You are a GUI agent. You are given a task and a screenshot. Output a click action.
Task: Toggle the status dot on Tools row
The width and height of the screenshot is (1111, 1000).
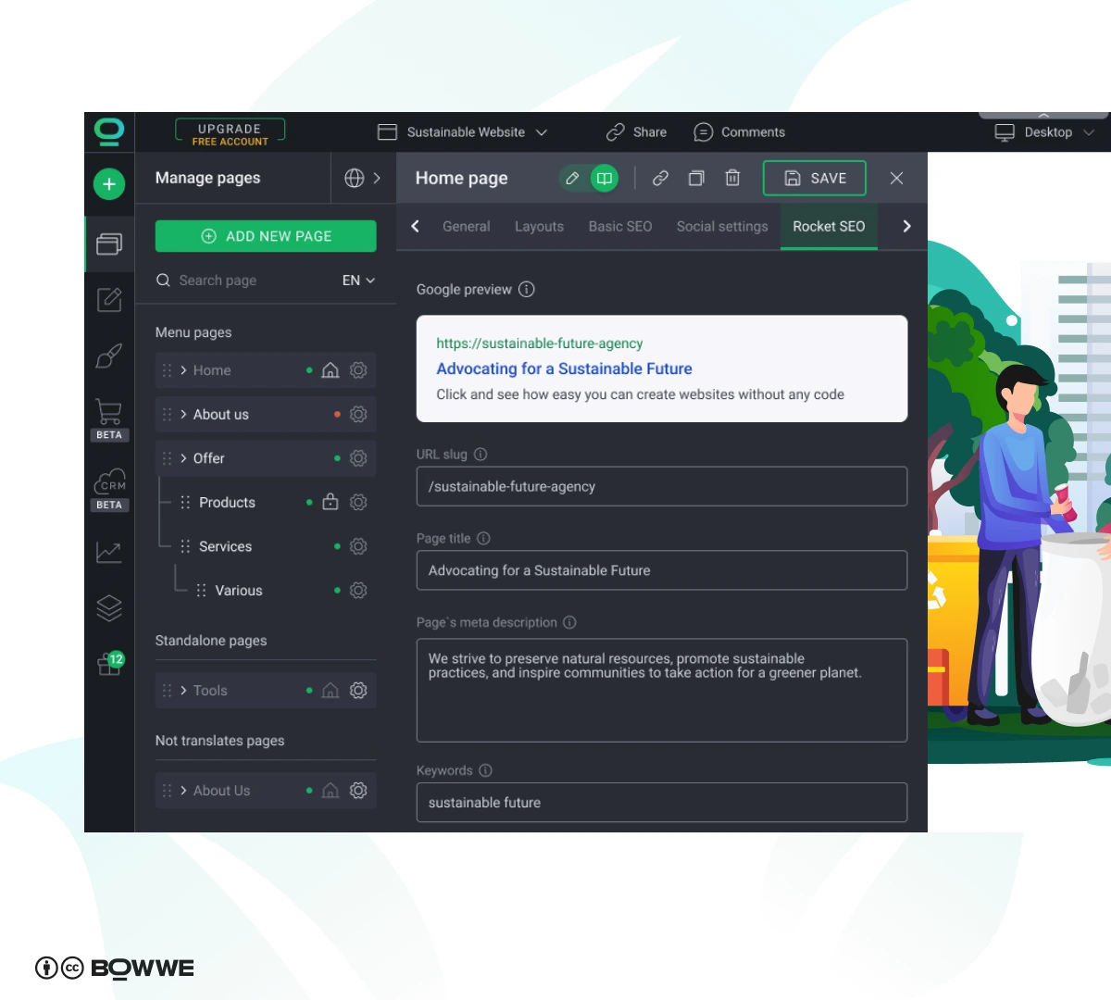click(x=309, y=691)
